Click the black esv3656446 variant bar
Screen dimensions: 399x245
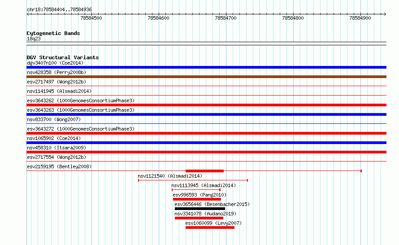tap(200, 209)
